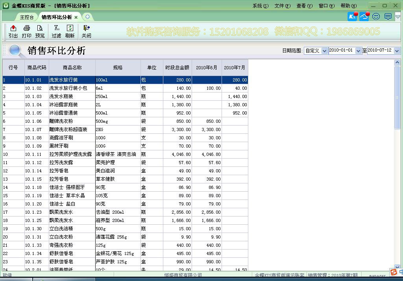Viewport: 403px width, 281px height.
Task: Open the 系统 menu
Action: point(259,6)
